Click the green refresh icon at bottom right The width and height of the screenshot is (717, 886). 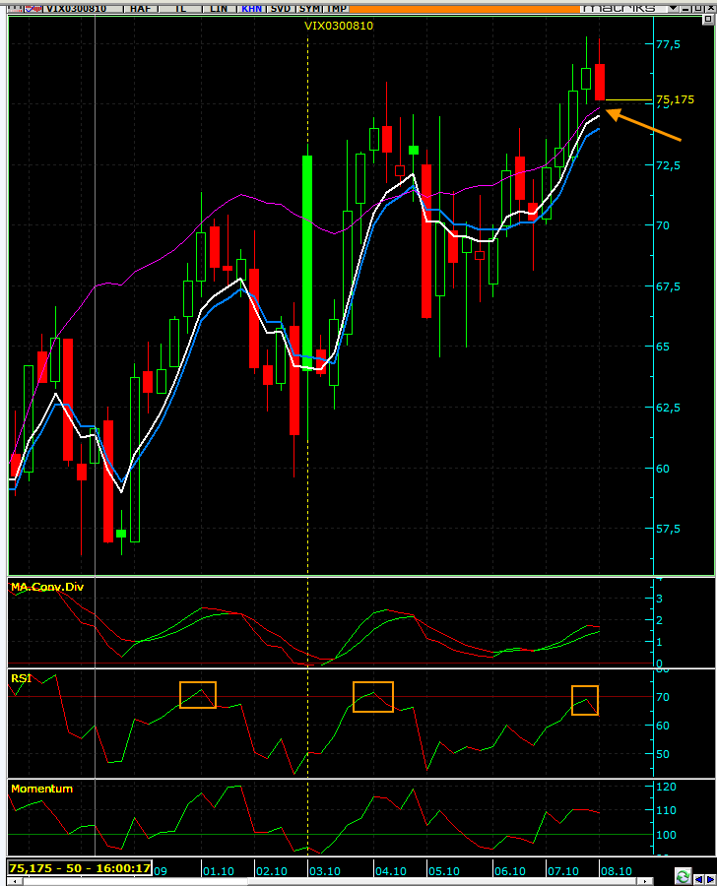(682, 876)
